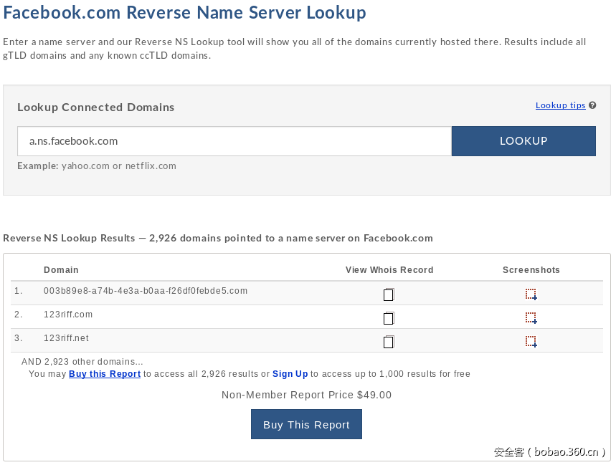Open the Lookup tips link
Screen dimensions: 616x465
(561, 105)
